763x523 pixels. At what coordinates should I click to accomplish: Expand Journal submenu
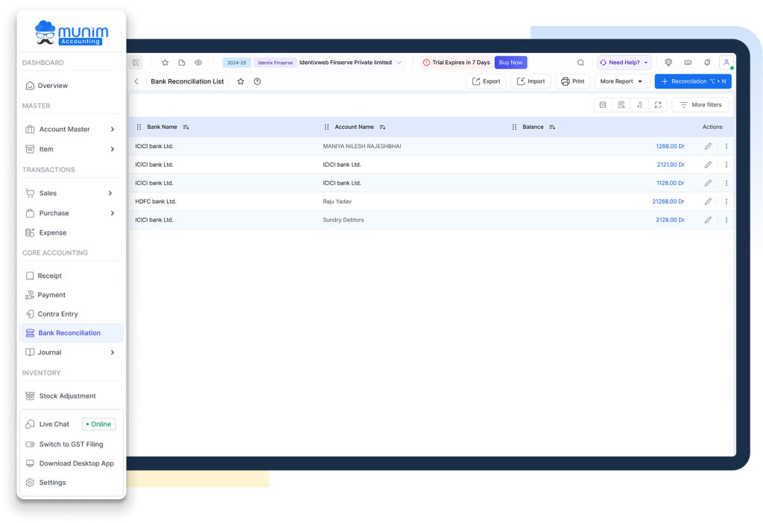click(x=113, y=352)
